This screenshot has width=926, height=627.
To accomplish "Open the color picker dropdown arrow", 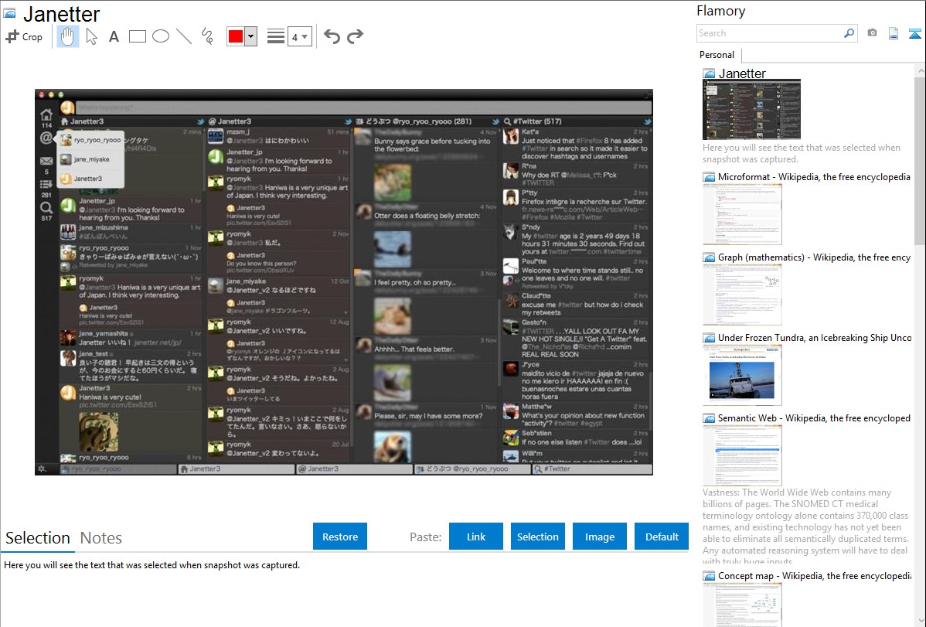I will (x=250, y=36).
